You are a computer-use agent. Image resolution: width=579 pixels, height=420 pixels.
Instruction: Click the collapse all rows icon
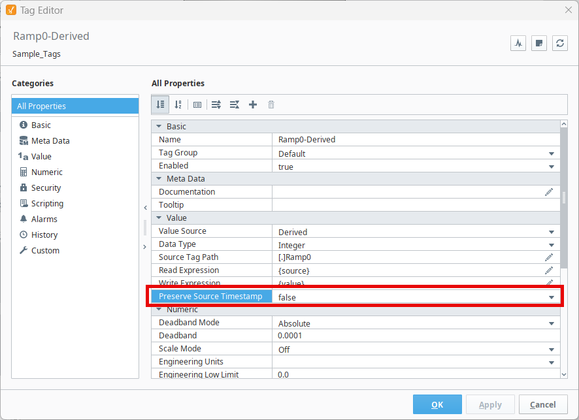pos(235,105)
